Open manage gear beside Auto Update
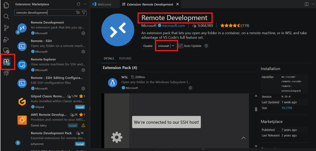The image size is (316, 151). point(206,46)
